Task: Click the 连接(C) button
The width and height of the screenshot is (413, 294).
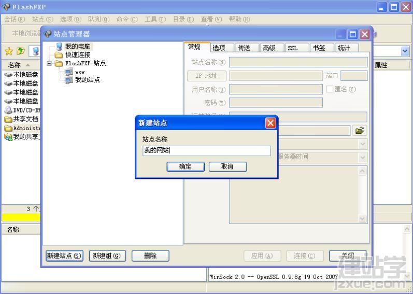Action: click(305, 256)
